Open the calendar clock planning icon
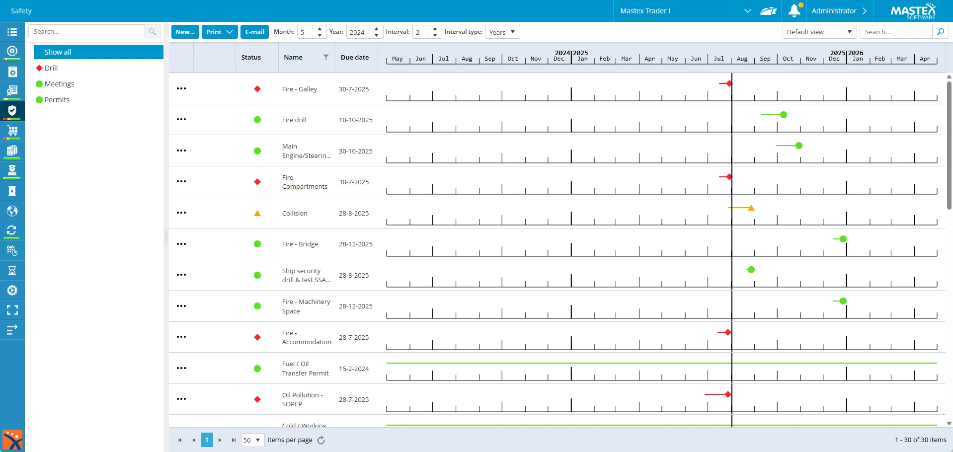The height and width of the screenshot is (452, 953). click(x=12, y=250)
